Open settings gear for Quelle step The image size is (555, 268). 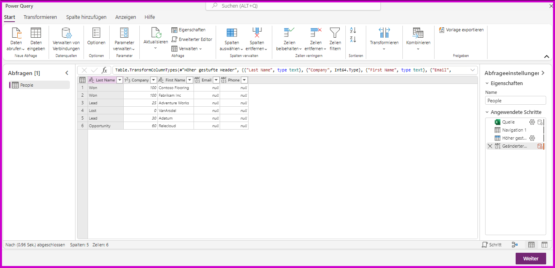[532, 122]
